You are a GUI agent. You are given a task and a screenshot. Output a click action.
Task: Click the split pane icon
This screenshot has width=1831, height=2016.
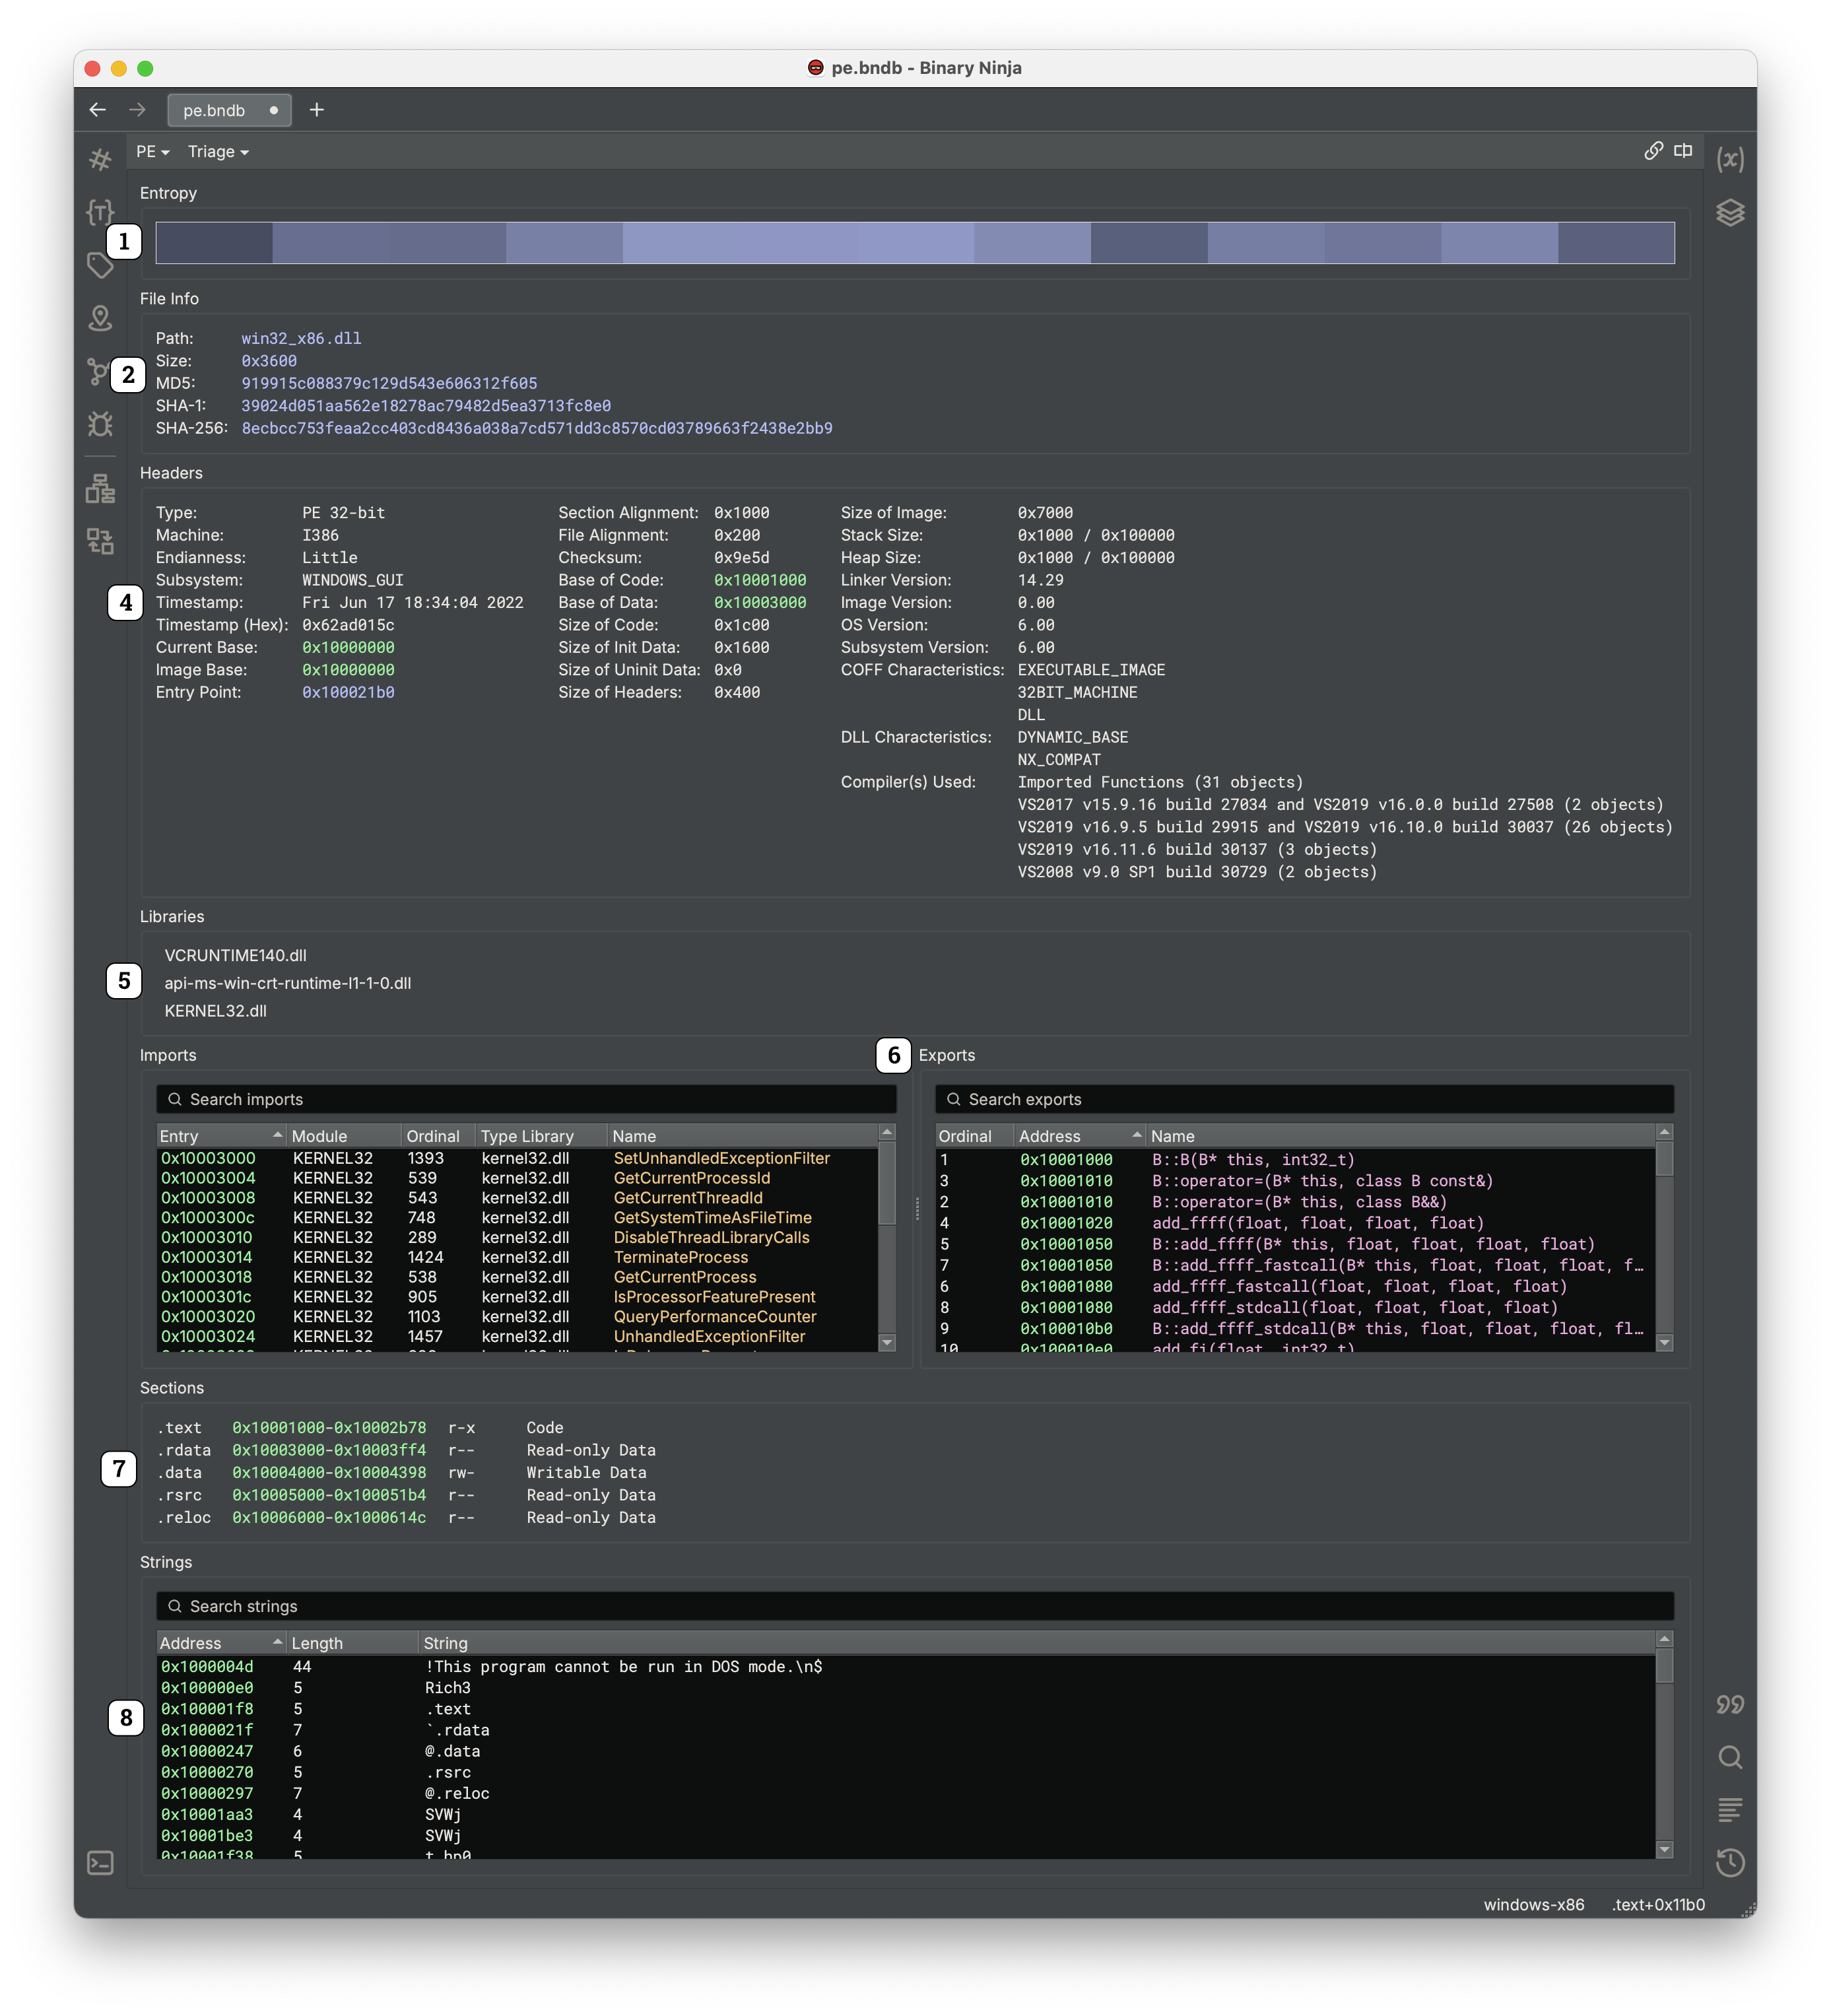[1683, 150]
